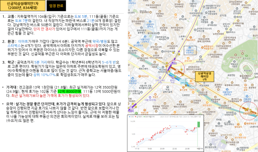Click the 이마트 marker below the apartment label
The height and width of the screenshot is (152, 258).
(191, 81)
